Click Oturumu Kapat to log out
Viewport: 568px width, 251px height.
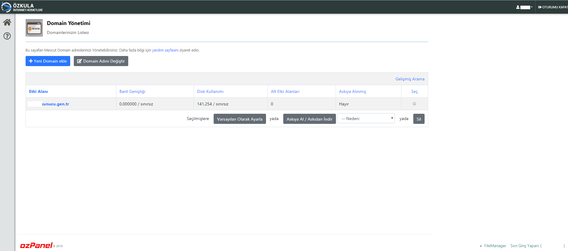[x=553, y=7]
